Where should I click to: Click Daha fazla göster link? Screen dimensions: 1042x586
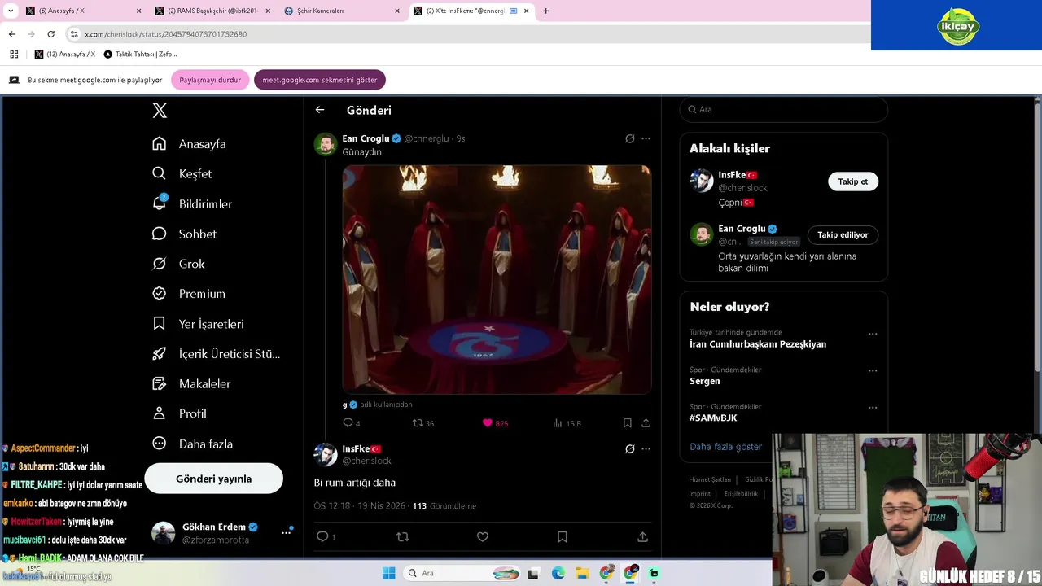point(725,447)
